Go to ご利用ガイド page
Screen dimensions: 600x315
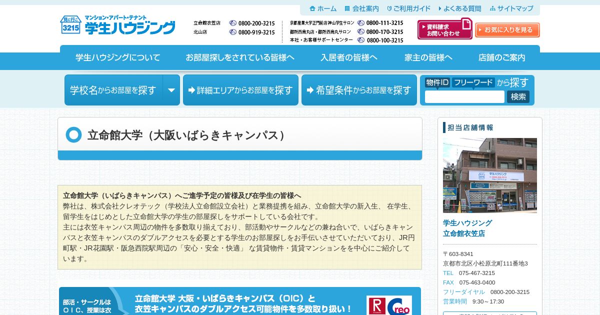(409, 8)
